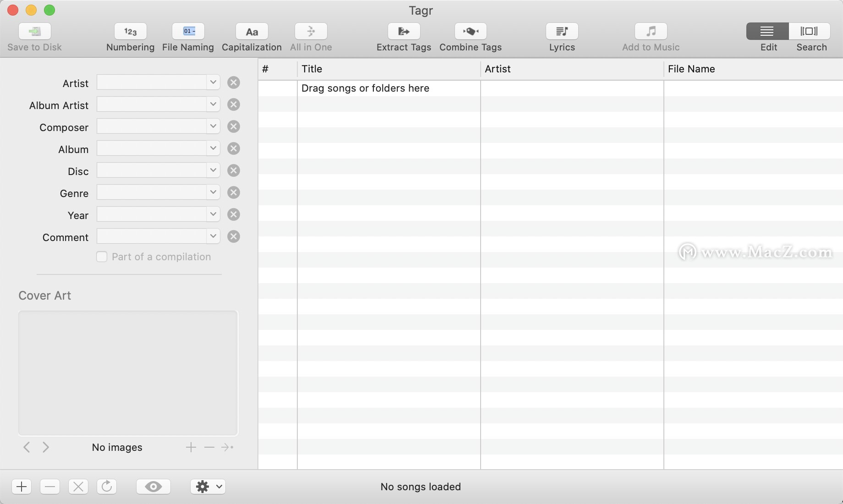Open the Capitalization tool
Viewport: 843px width, 504px height.
252,31
